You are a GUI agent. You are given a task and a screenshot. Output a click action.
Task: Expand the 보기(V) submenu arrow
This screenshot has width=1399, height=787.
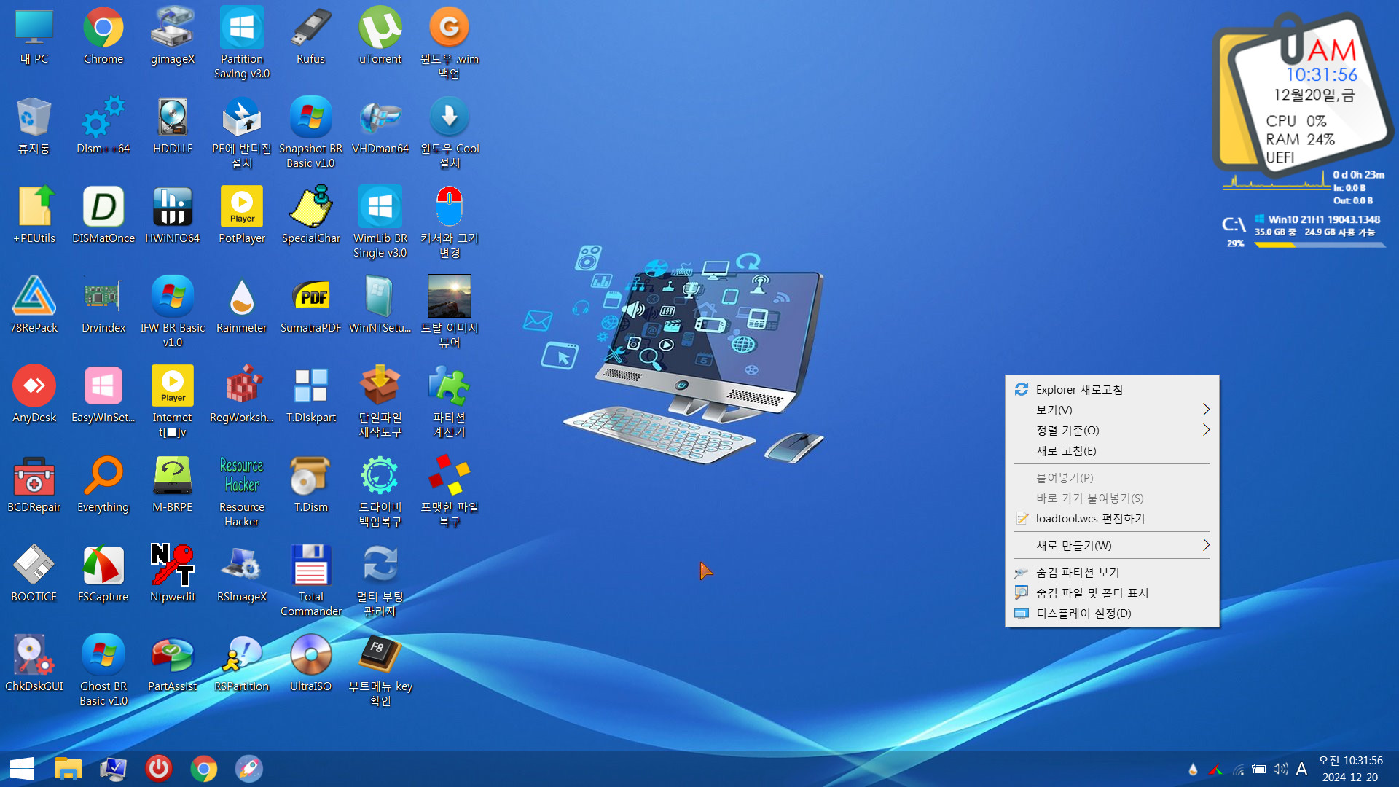tap(1206, 410)
